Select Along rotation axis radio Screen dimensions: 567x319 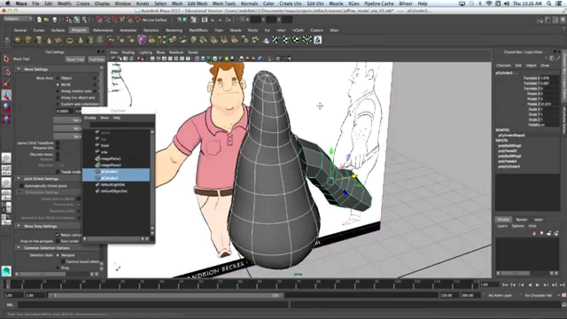point(58,91)
